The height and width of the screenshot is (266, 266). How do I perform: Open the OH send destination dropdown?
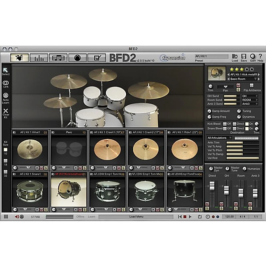coord(250,96)
